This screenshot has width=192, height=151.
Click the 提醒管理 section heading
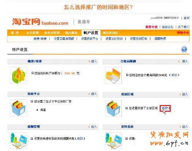34,127
